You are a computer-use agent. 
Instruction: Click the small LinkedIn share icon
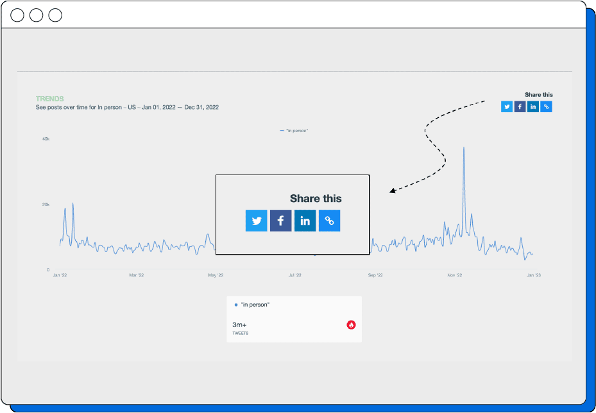(x=533, y=106)
